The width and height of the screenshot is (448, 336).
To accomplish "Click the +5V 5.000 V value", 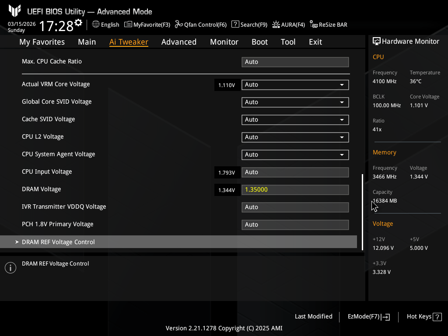I will click(x=419, y=248).
